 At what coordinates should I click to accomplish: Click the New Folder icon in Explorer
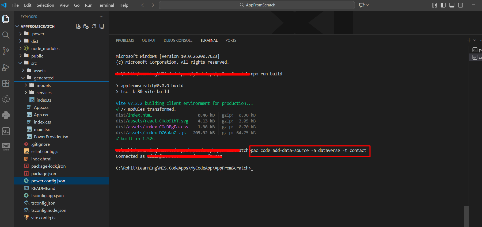86,26
